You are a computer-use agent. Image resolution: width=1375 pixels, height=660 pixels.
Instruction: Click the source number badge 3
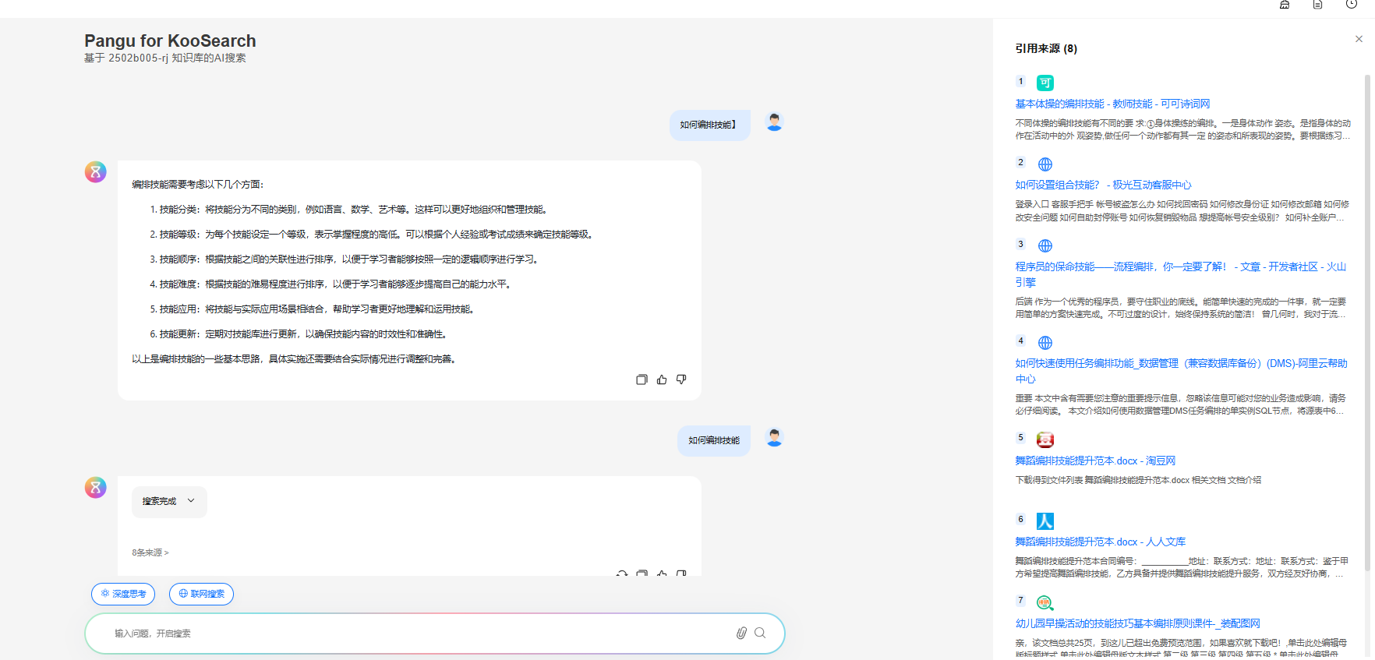click(x=1020, y=244)
